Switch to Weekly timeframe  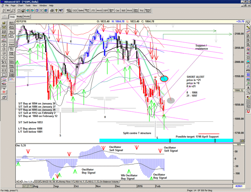pos(20,17)
